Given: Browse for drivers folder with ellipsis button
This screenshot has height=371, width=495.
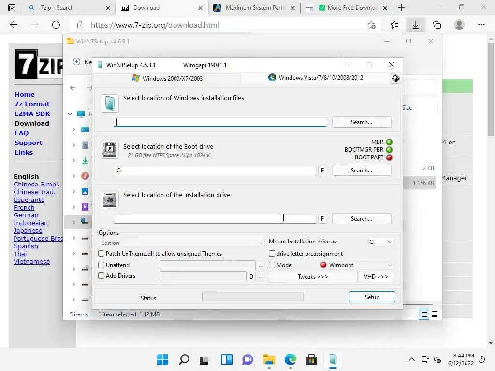Looking at the screenshot, I should [x=261, y=277].
